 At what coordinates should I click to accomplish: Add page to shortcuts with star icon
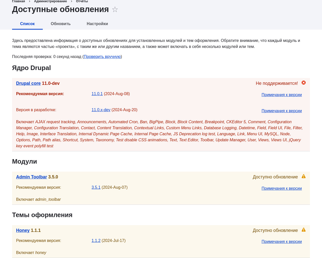point(115,10)
